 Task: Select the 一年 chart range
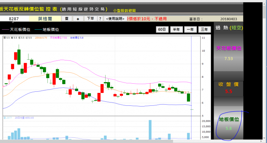[190, 29]
